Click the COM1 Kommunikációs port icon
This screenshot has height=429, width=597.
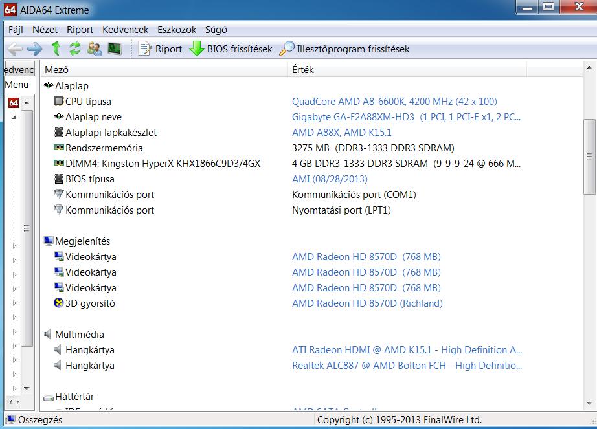(x=59, y=194)
